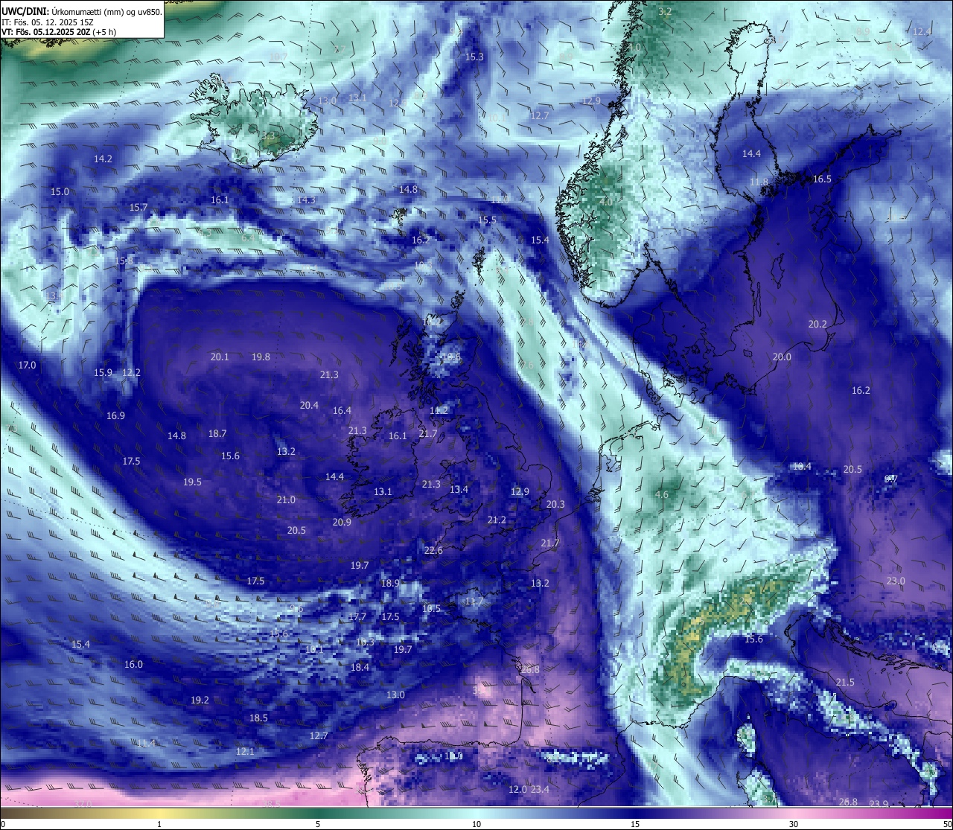Click the 21.5 value label

[x=845, y=683]
